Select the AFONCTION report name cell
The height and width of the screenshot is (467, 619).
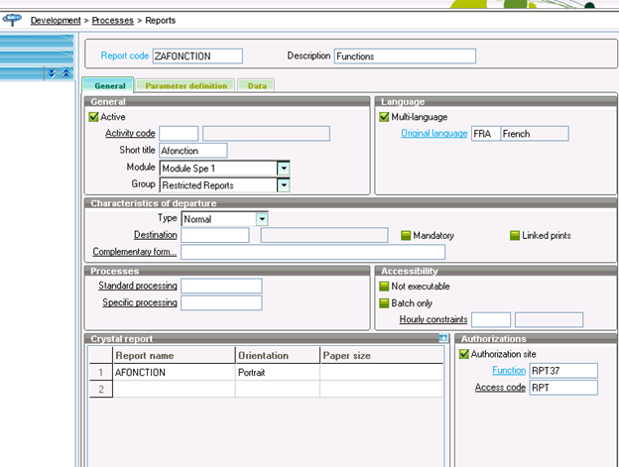click(173, 373)
